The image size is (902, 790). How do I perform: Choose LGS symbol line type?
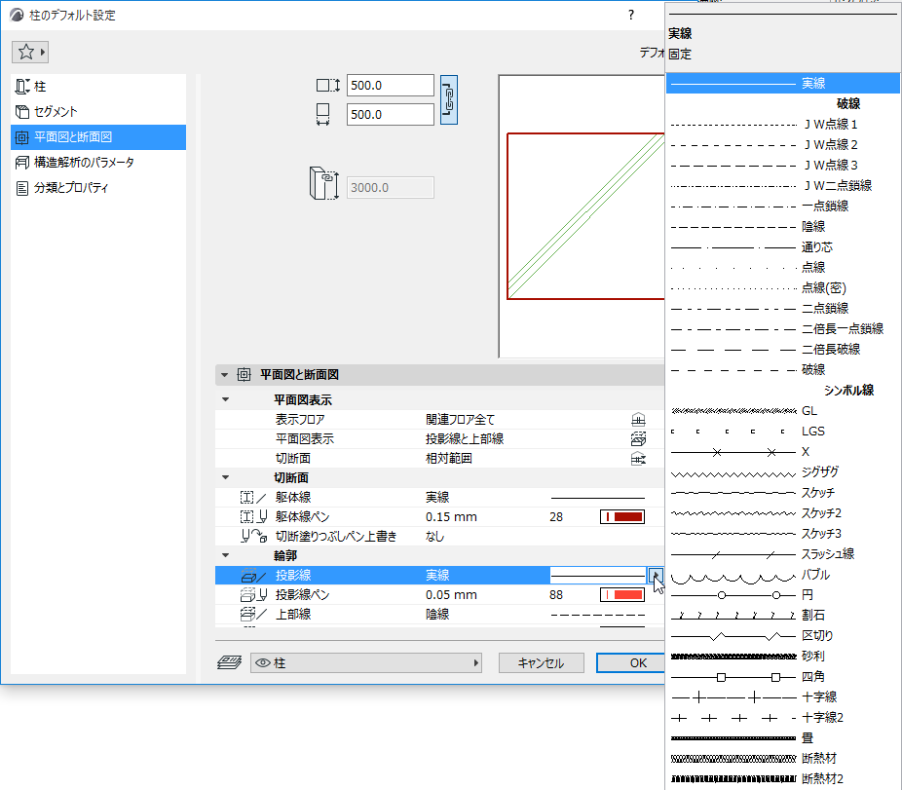[782, 432]
